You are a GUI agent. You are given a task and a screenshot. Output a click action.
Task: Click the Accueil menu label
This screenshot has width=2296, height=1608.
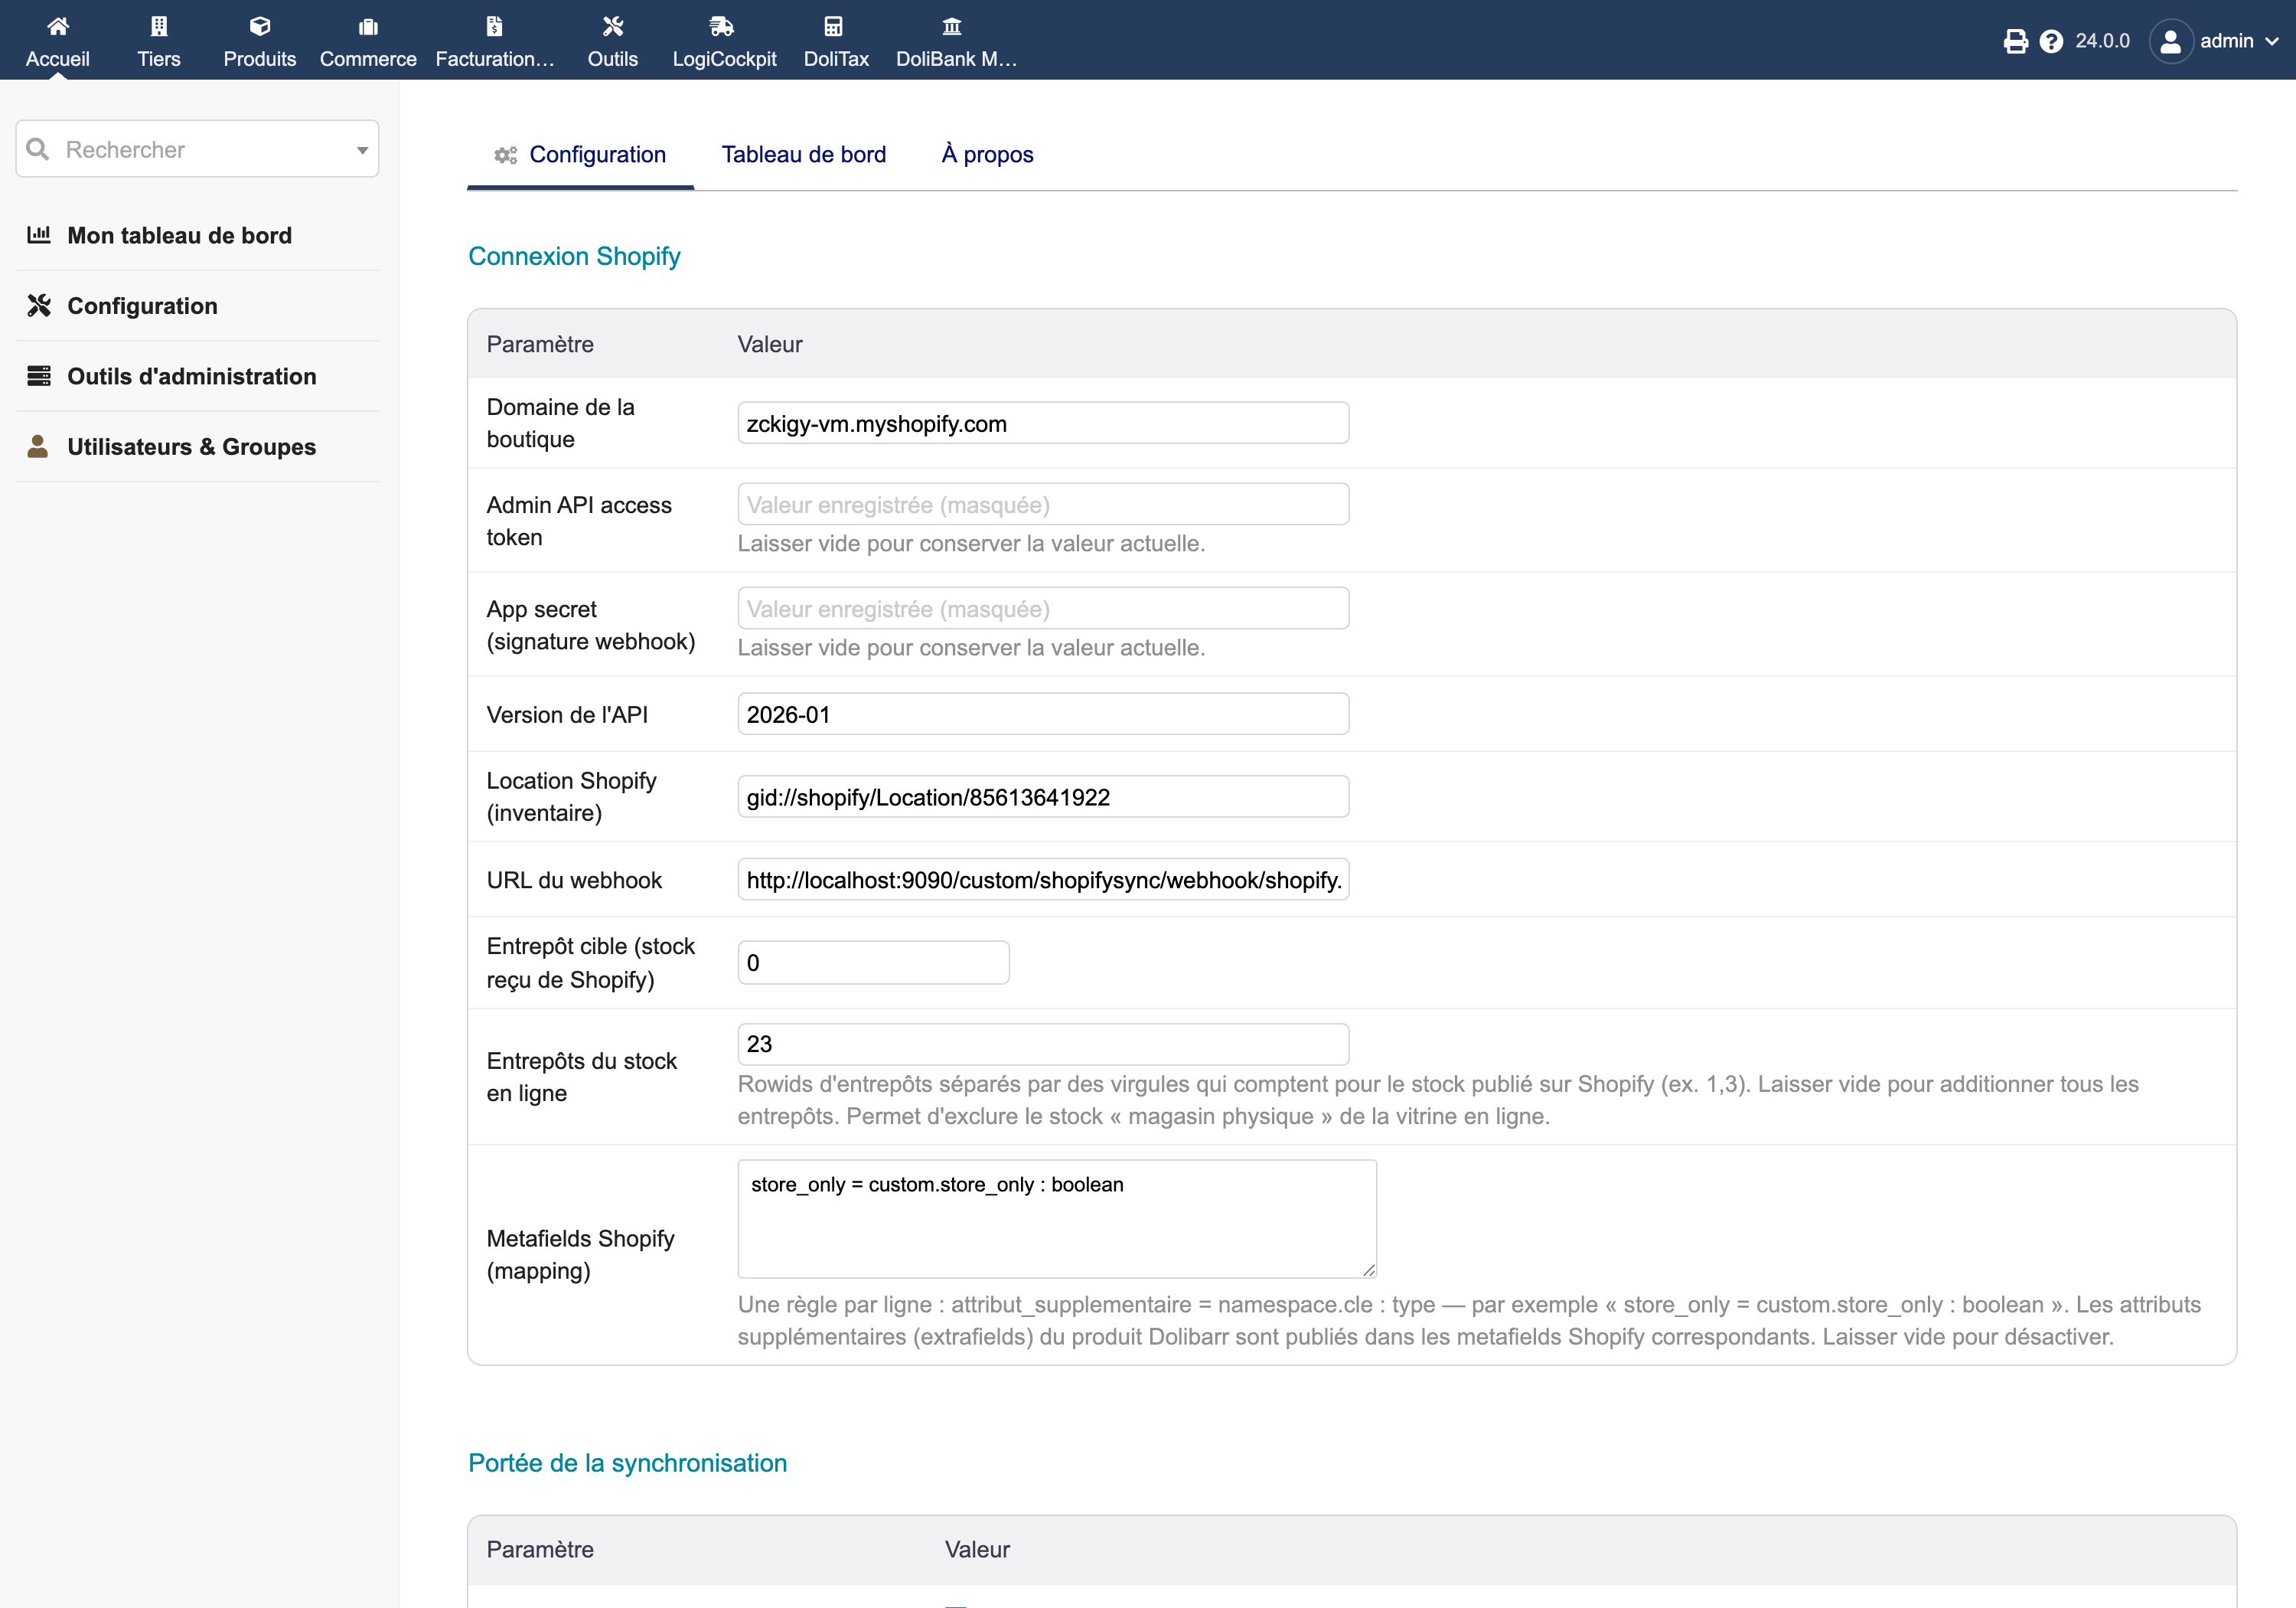[x=58, y=59]
